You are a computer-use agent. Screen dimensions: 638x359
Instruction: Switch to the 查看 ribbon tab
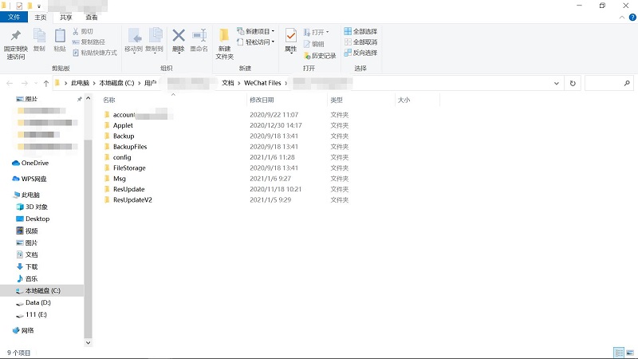(x=92, y=17)
